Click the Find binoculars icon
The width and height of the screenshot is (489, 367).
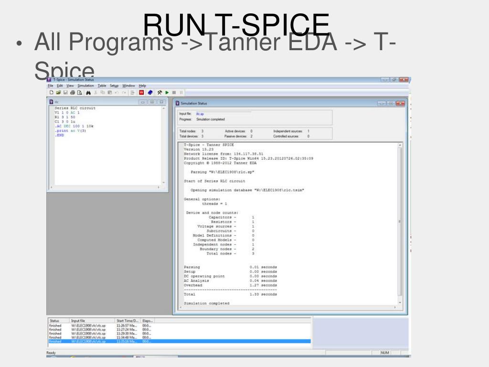click(88, 92)
